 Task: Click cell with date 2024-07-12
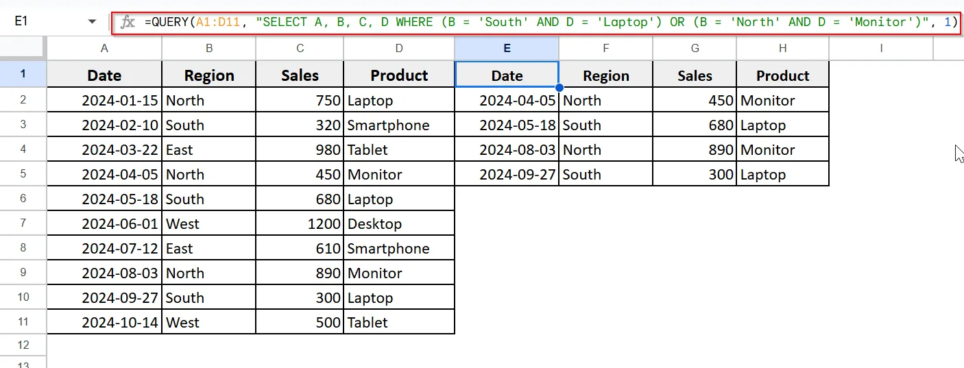pyautogui.click(x=104, y=248)
